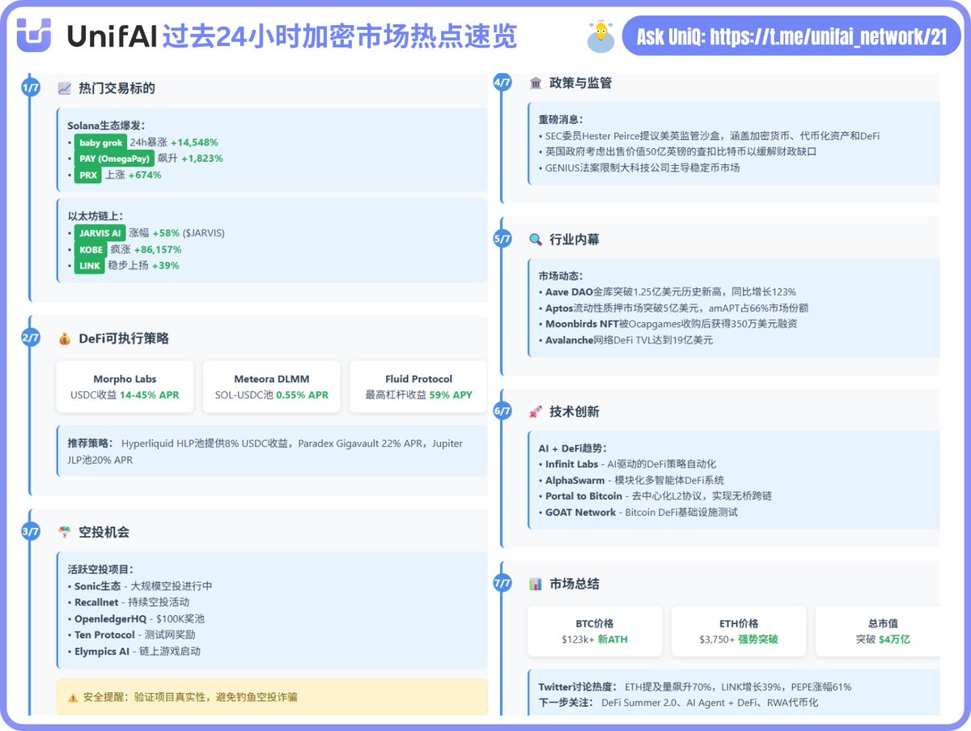Click the 2/7 step badge

[x=30, y=338]
